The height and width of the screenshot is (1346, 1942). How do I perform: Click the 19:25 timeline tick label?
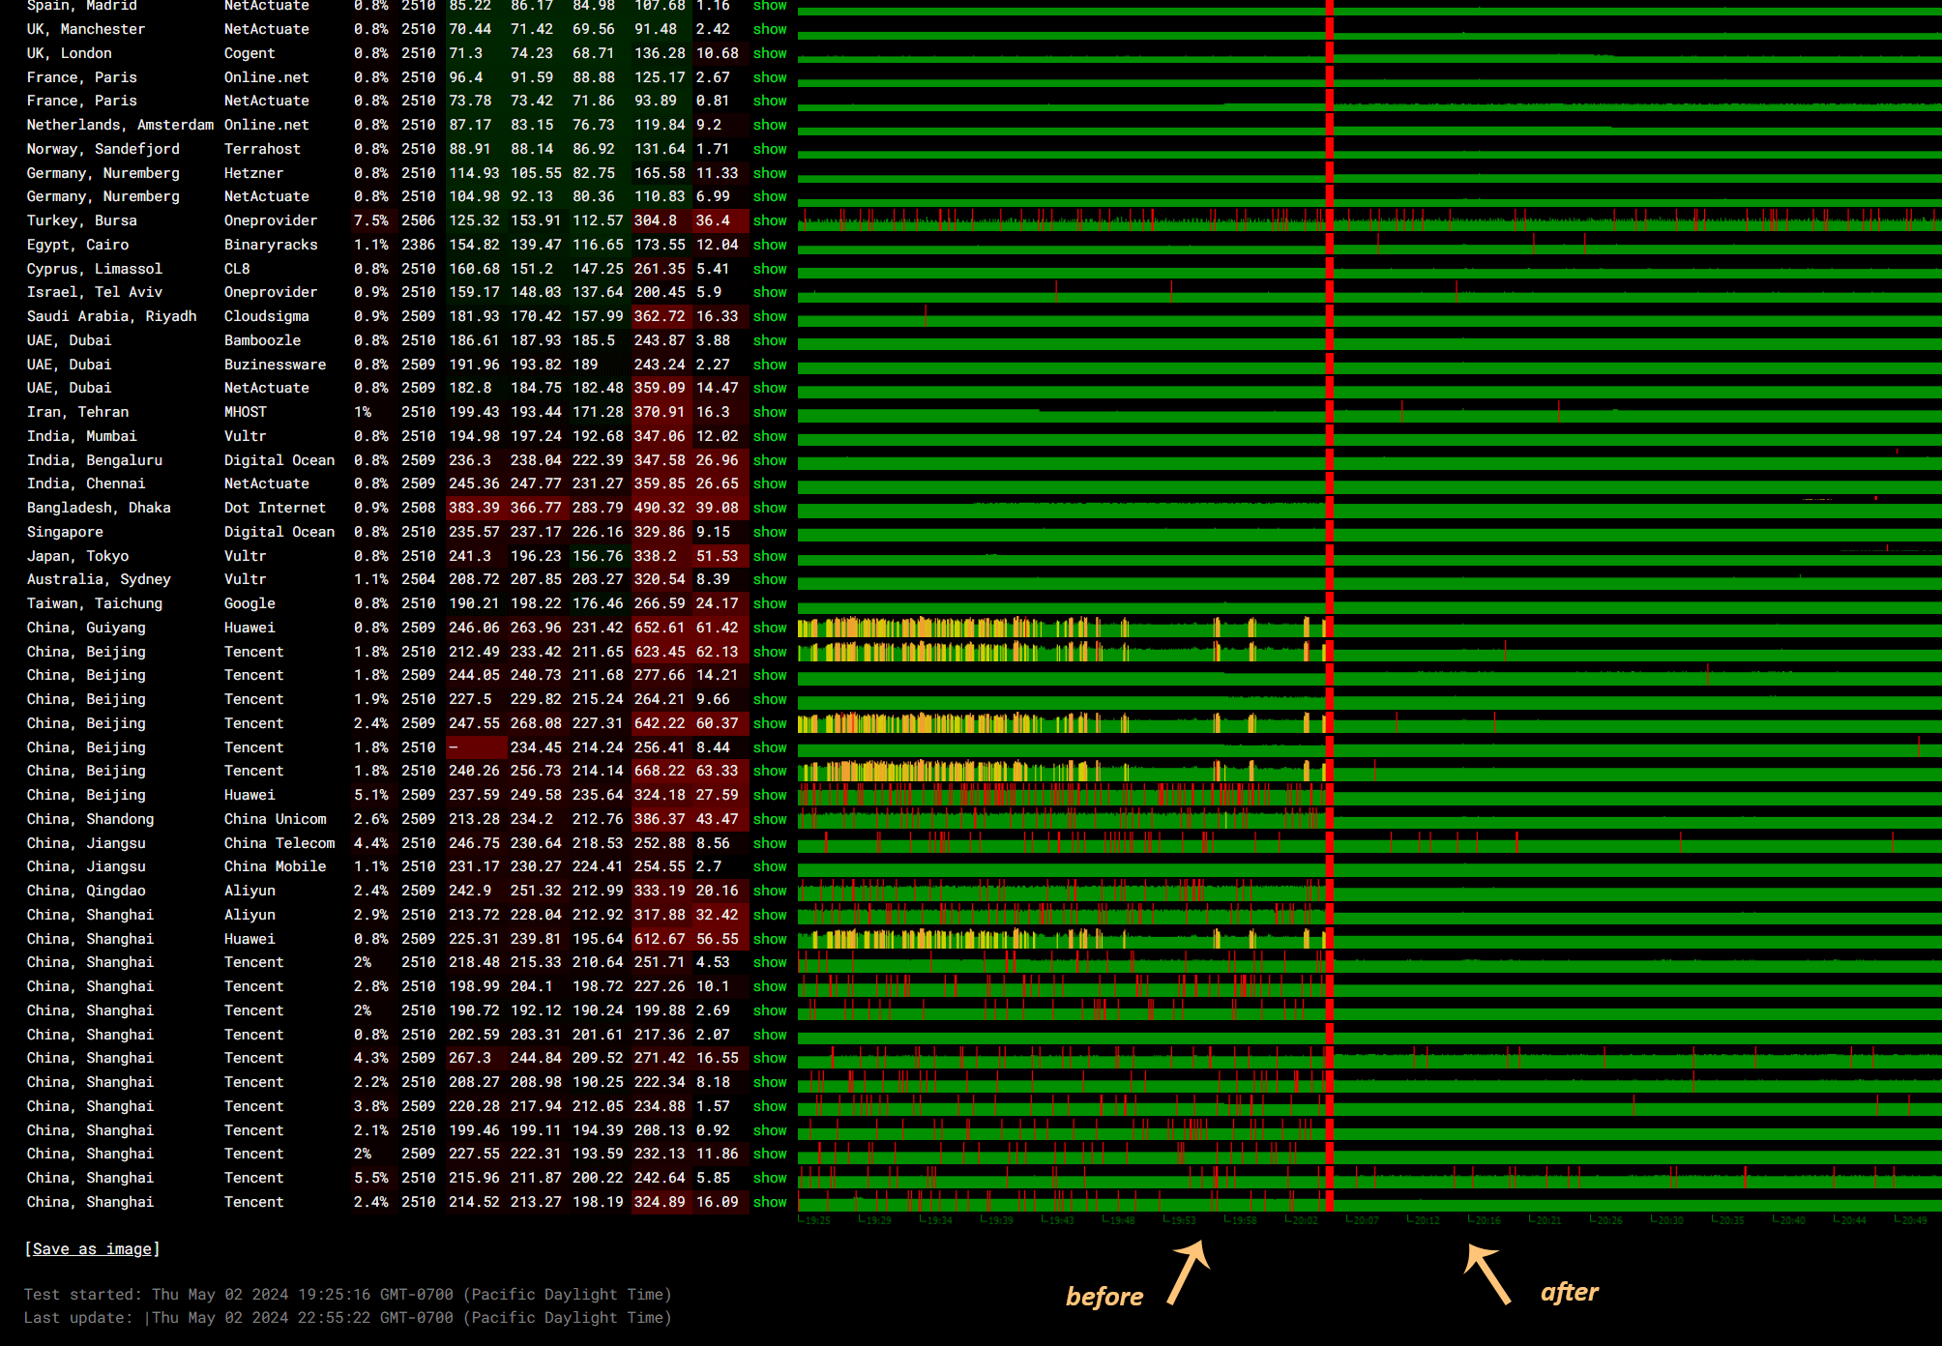817,1220
